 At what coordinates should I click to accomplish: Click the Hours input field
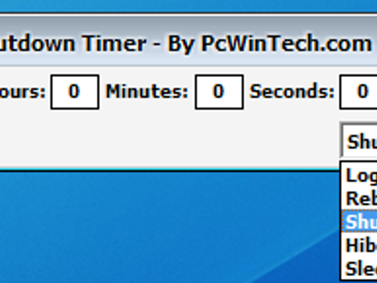(x=75, y=92)
